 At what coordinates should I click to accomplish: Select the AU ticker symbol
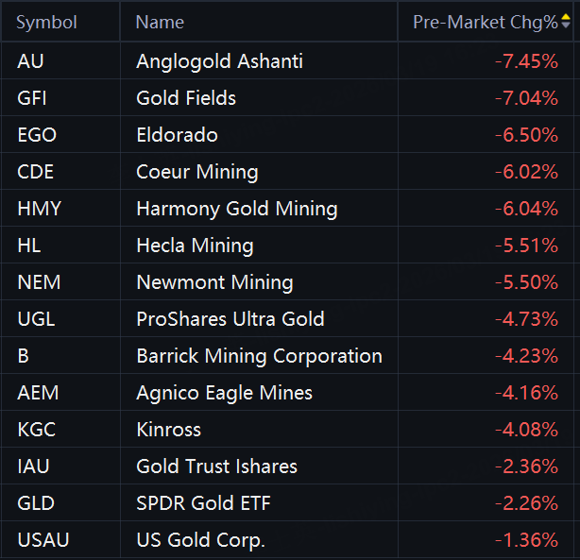point(30,61)
